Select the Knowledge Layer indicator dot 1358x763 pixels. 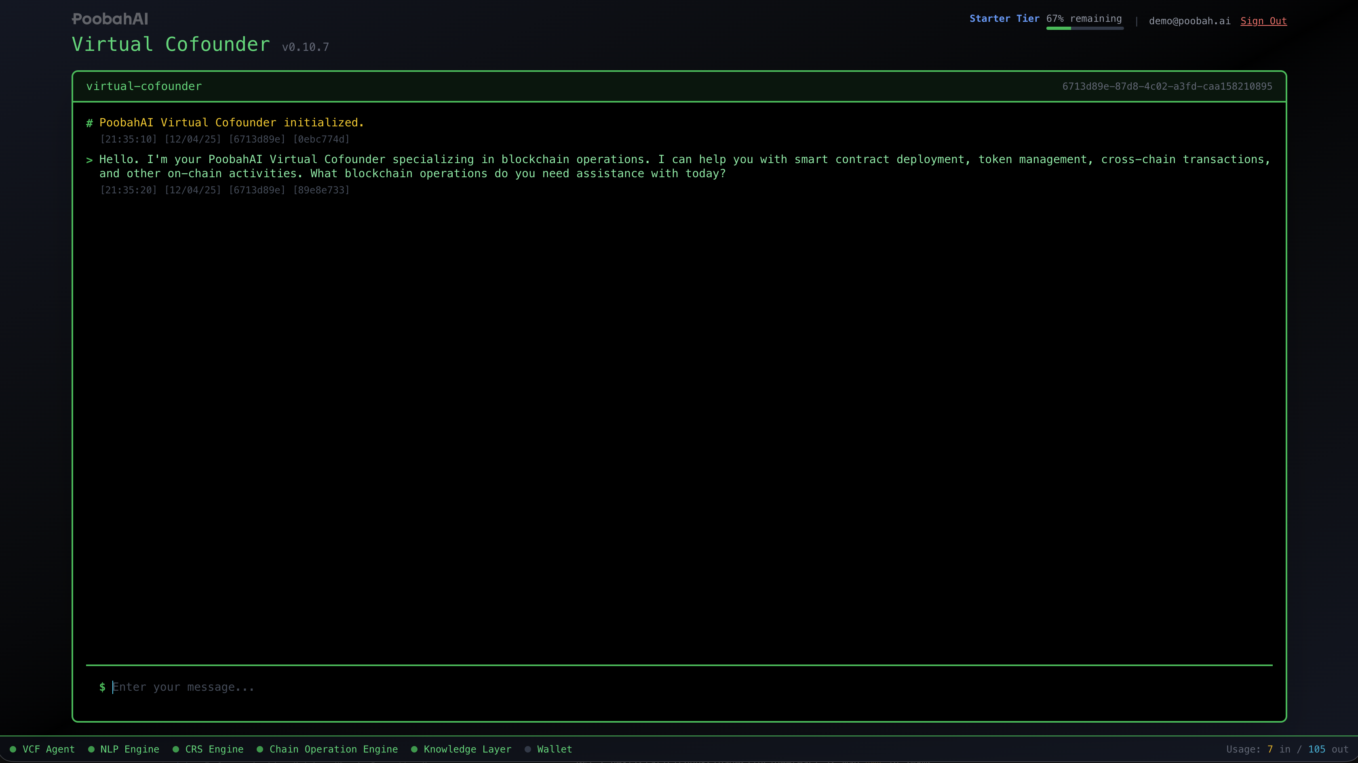pos(414,749)
